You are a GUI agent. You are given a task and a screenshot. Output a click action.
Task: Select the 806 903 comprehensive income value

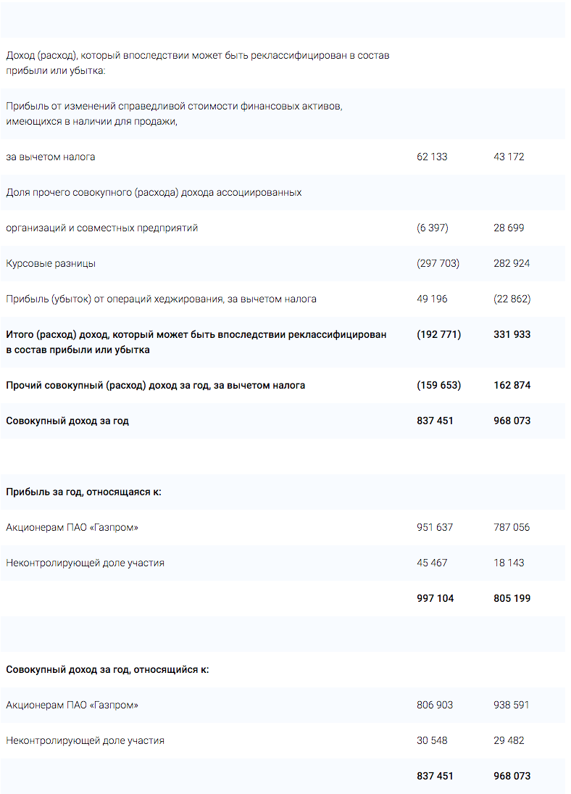pyautogui.click(x=435, y=705)
